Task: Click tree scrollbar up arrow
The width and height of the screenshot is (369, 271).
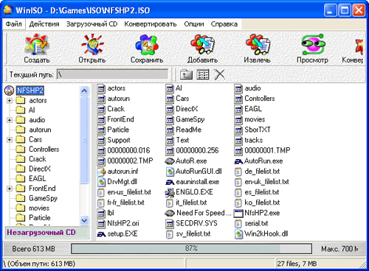Action: [x=84, y=91]
